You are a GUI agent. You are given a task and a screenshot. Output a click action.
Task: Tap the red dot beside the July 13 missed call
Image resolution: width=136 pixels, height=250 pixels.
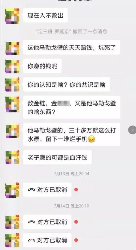(76, 190)
